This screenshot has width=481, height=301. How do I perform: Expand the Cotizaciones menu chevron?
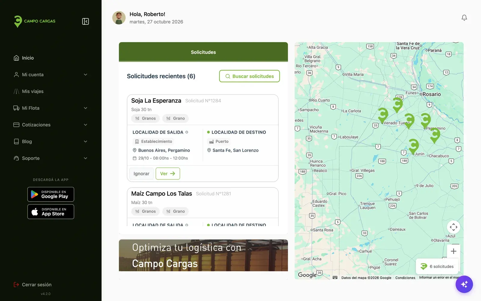85,125
